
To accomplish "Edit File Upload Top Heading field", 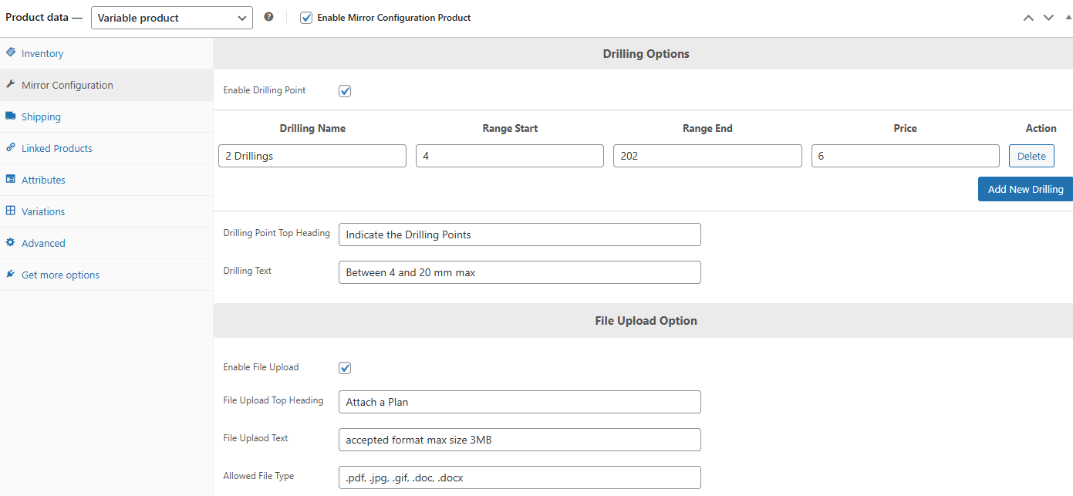I will (x=520, y=402).
